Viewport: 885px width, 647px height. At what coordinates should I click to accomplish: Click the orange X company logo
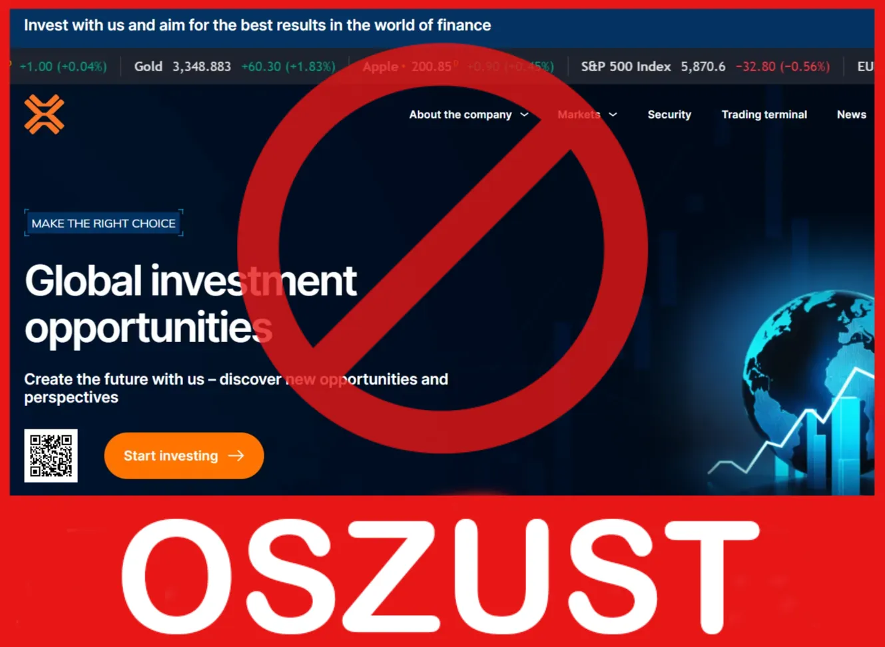pyautogui.click(x=45, y=114)
